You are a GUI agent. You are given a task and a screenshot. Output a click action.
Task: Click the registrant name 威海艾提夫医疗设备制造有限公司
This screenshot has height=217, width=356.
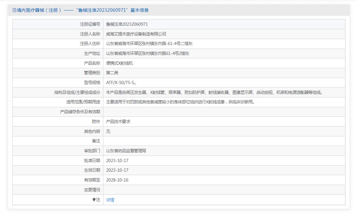coord(136,34)
